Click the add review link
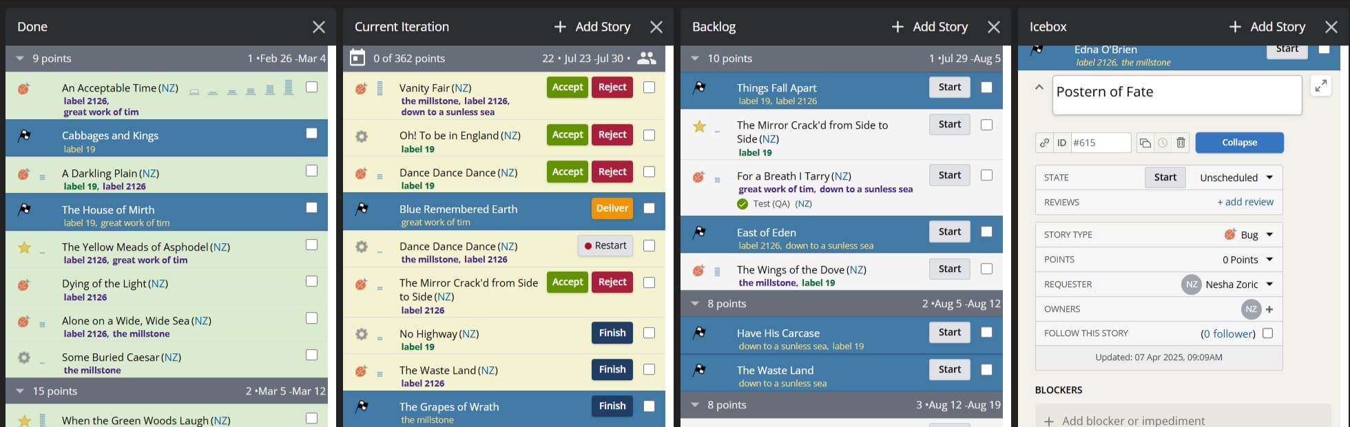This screenshot has height=427, width=1350. (x=1245, y=202)
